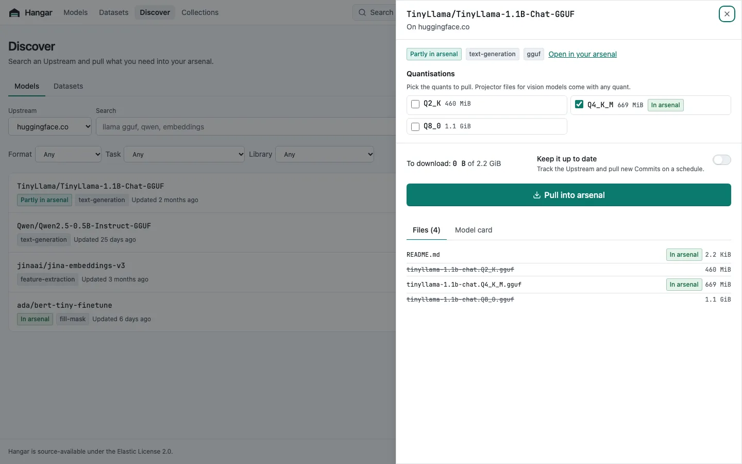The height and width of the screenshot is (464, 742).
Task: Open the ada/bert-tiny-finetune result
Action: [x=203, y=312]
